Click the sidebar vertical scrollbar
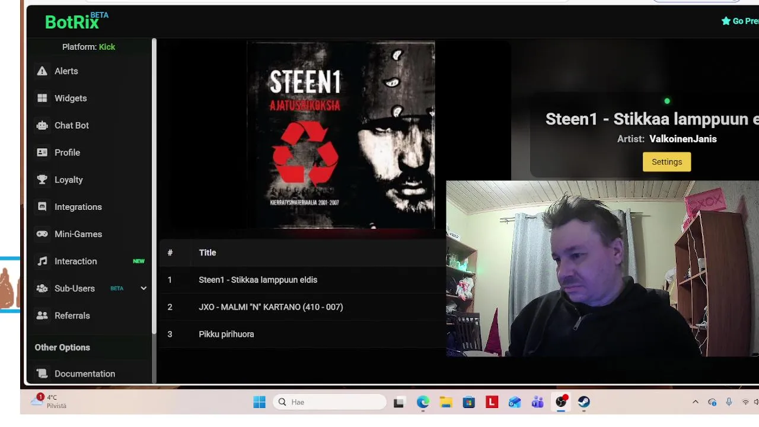This screenshot has width=759, height=427. tap(154, 186)
